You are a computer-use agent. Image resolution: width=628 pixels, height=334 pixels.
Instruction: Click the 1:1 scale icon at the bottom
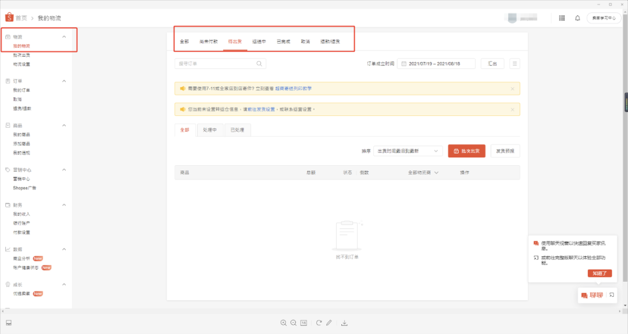(x=303, y=322)
